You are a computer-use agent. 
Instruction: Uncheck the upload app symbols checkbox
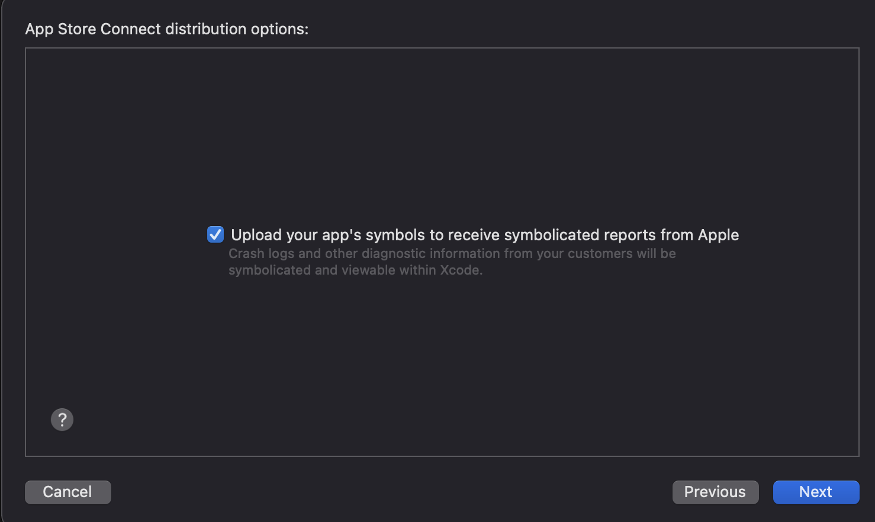pos(215,234)
